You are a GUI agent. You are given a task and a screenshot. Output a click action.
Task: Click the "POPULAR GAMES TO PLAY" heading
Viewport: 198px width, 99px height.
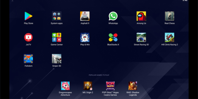[x=99, y=75]
